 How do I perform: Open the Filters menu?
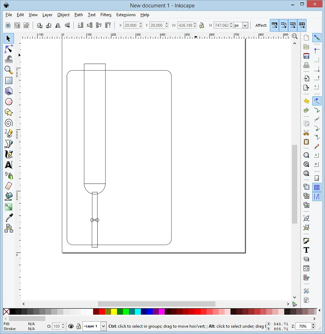106,15
